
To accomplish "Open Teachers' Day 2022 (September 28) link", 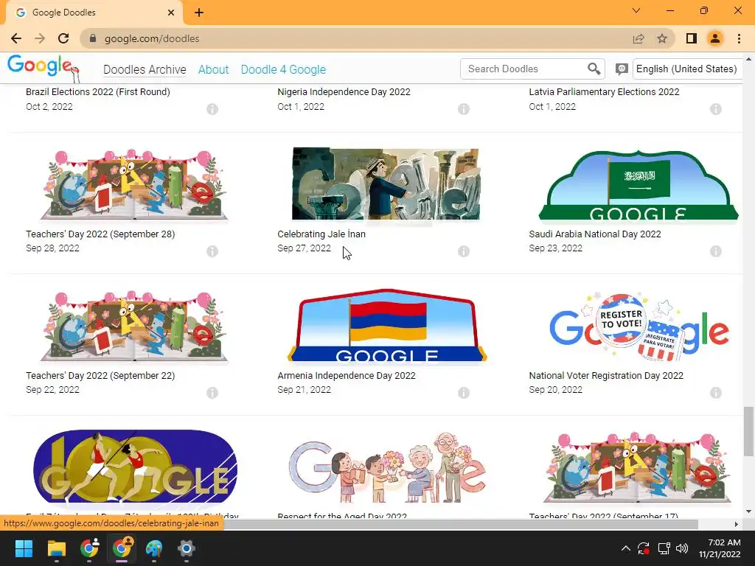I will pyautogui.click(x=100, y=234).
